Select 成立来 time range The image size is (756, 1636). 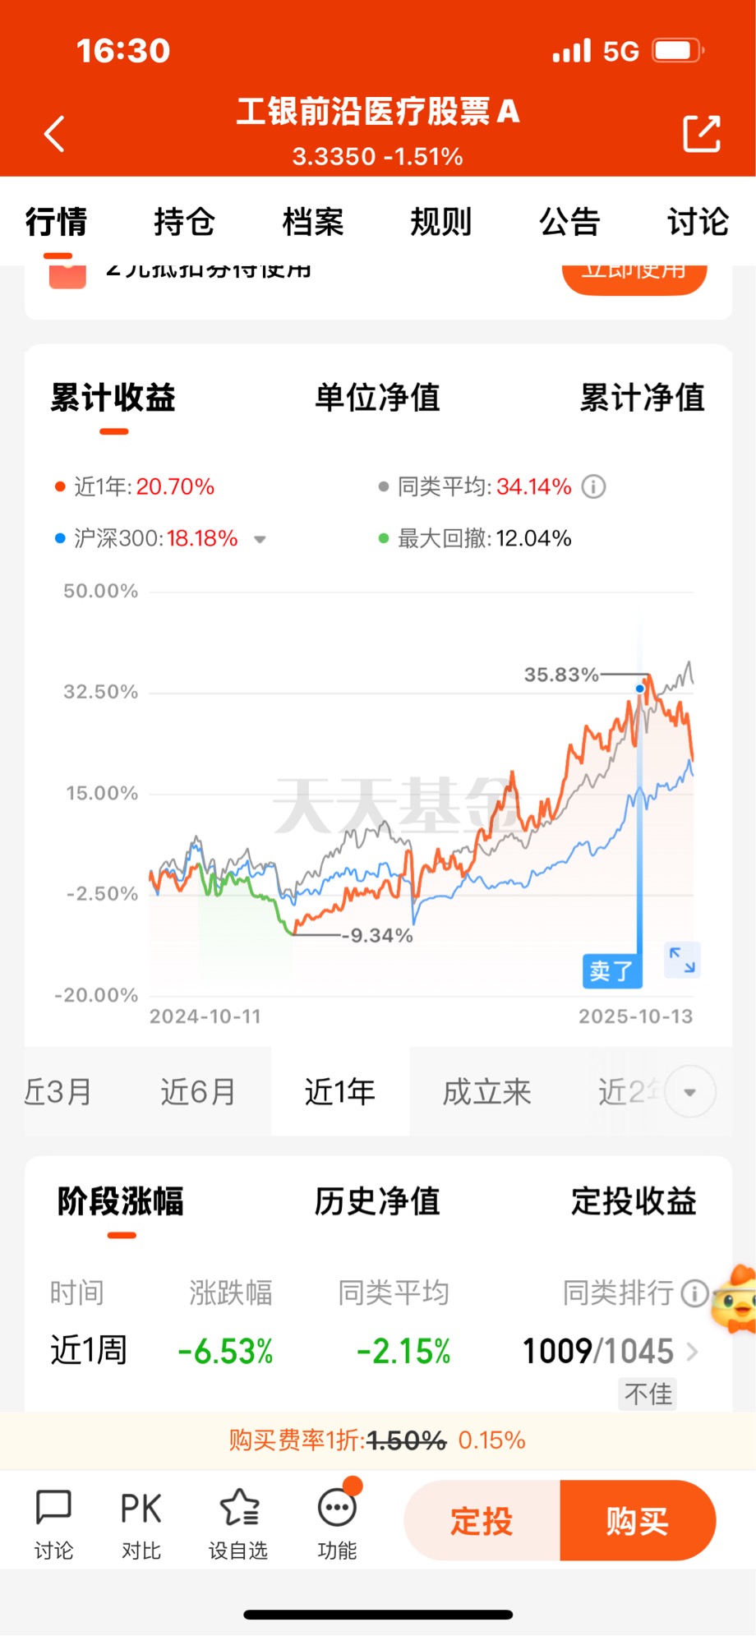(486, 1092)
